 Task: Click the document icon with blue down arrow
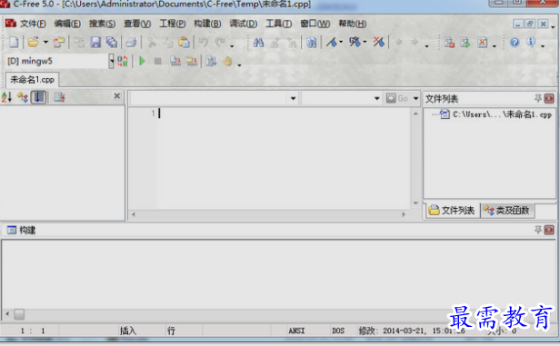(x=211, y=62)
